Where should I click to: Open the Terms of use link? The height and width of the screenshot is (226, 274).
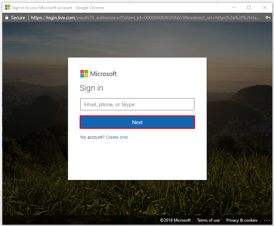tap(208, 220)
